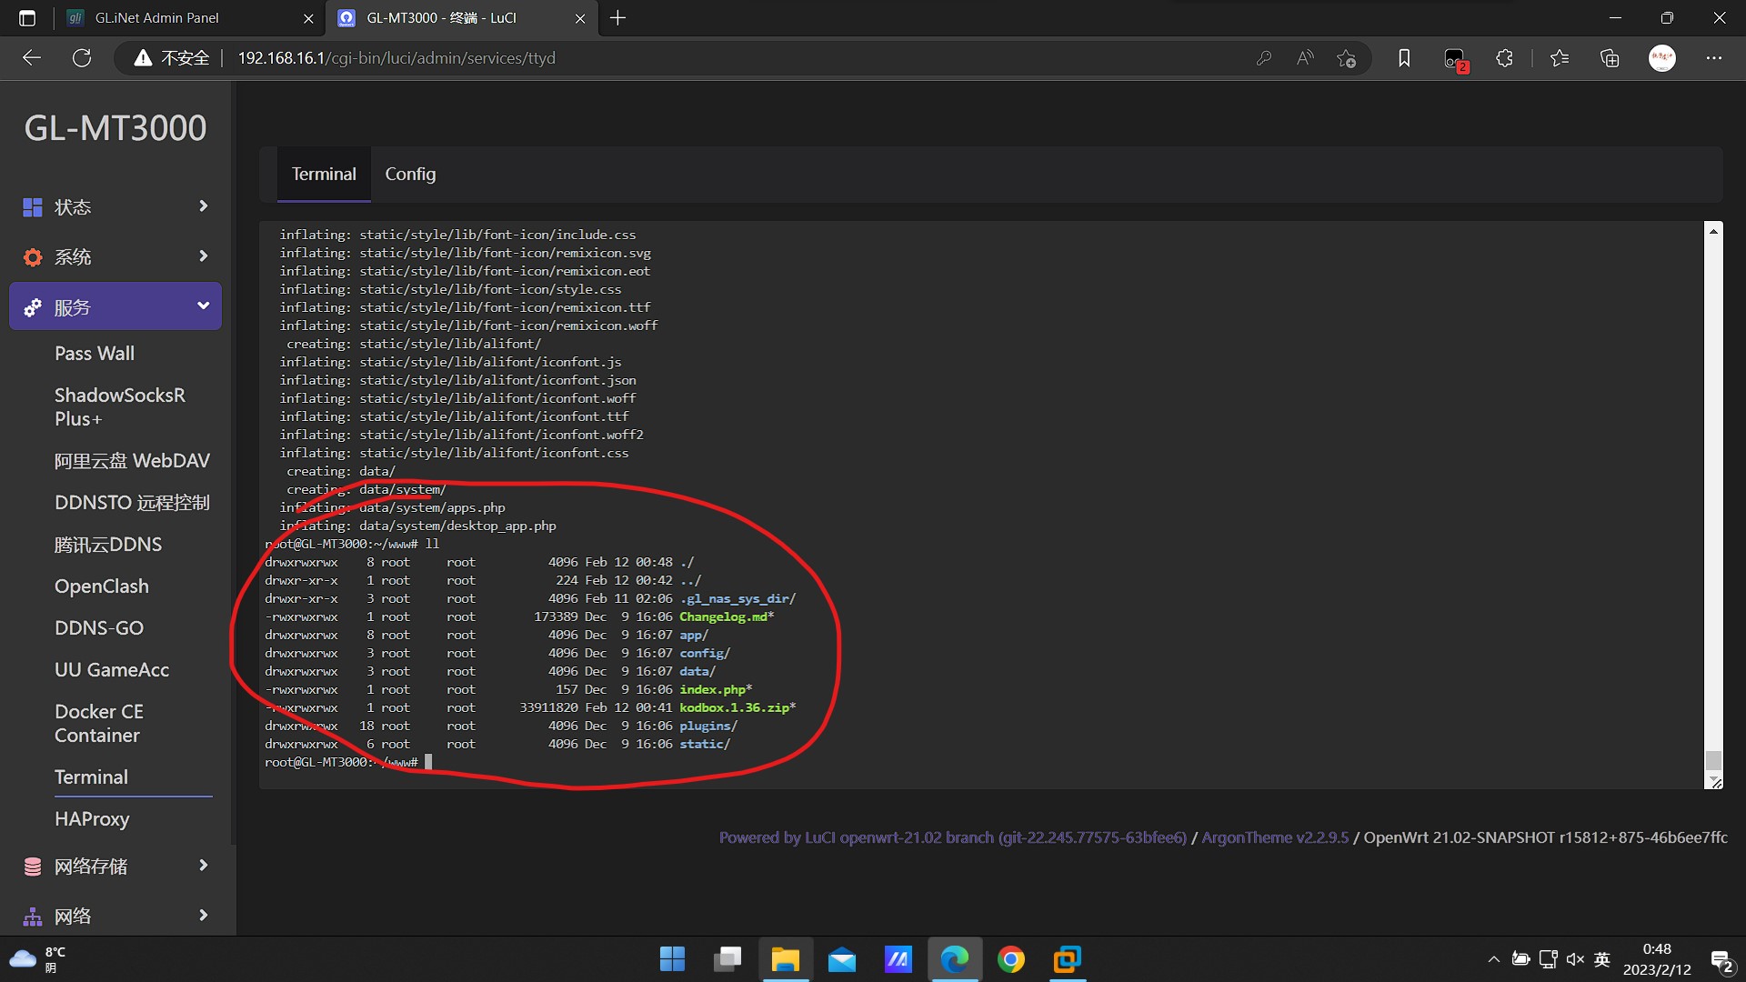Click the ArgonTheme v2.2.9.5 link
Image resolution: width=1746 pixels, height=982 pixels.
coord(1275,837)
